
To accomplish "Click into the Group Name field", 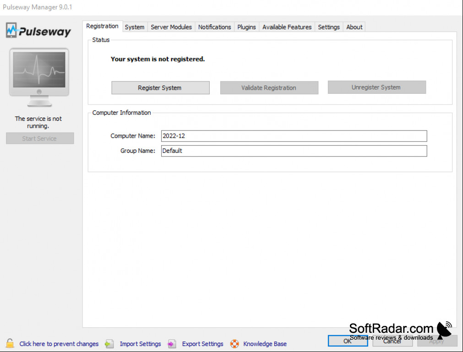I will (294, 151).
